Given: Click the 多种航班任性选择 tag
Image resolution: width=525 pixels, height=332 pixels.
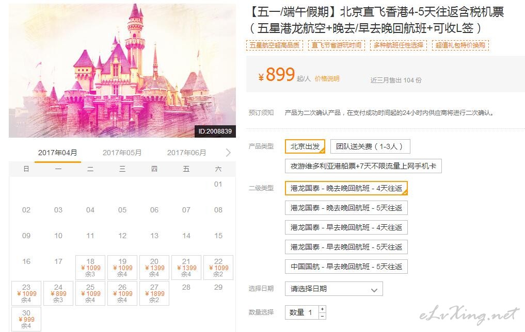Looking at the screenshot, I should (399, 45).
